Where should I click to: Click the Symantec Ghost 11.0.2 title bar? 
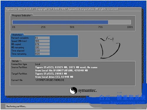[73, 9]
